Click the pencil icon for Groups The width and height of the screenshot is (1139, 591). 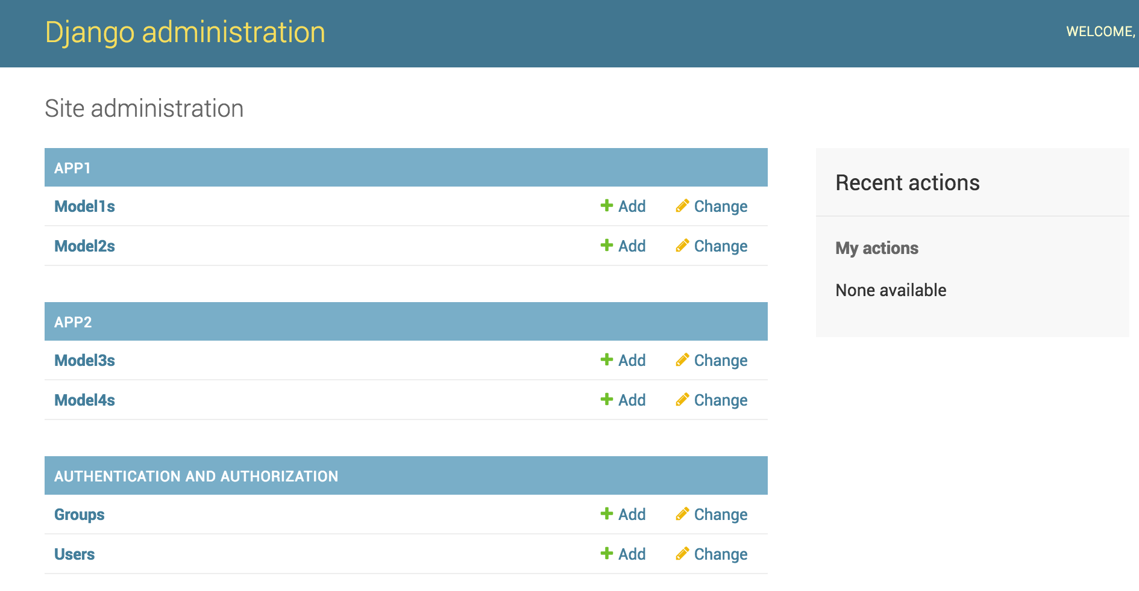(682, 514)
